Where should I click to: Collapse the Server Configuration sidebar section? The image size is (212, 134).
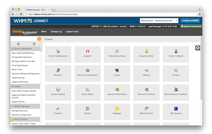[x=38, y=49]
